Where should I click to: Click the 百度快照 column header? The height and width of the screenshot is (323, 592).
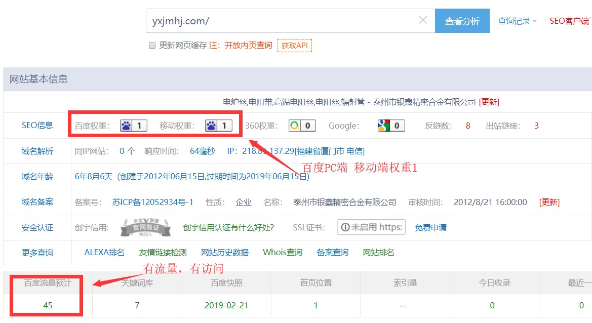pyautogui.click(x=226, y=283)
